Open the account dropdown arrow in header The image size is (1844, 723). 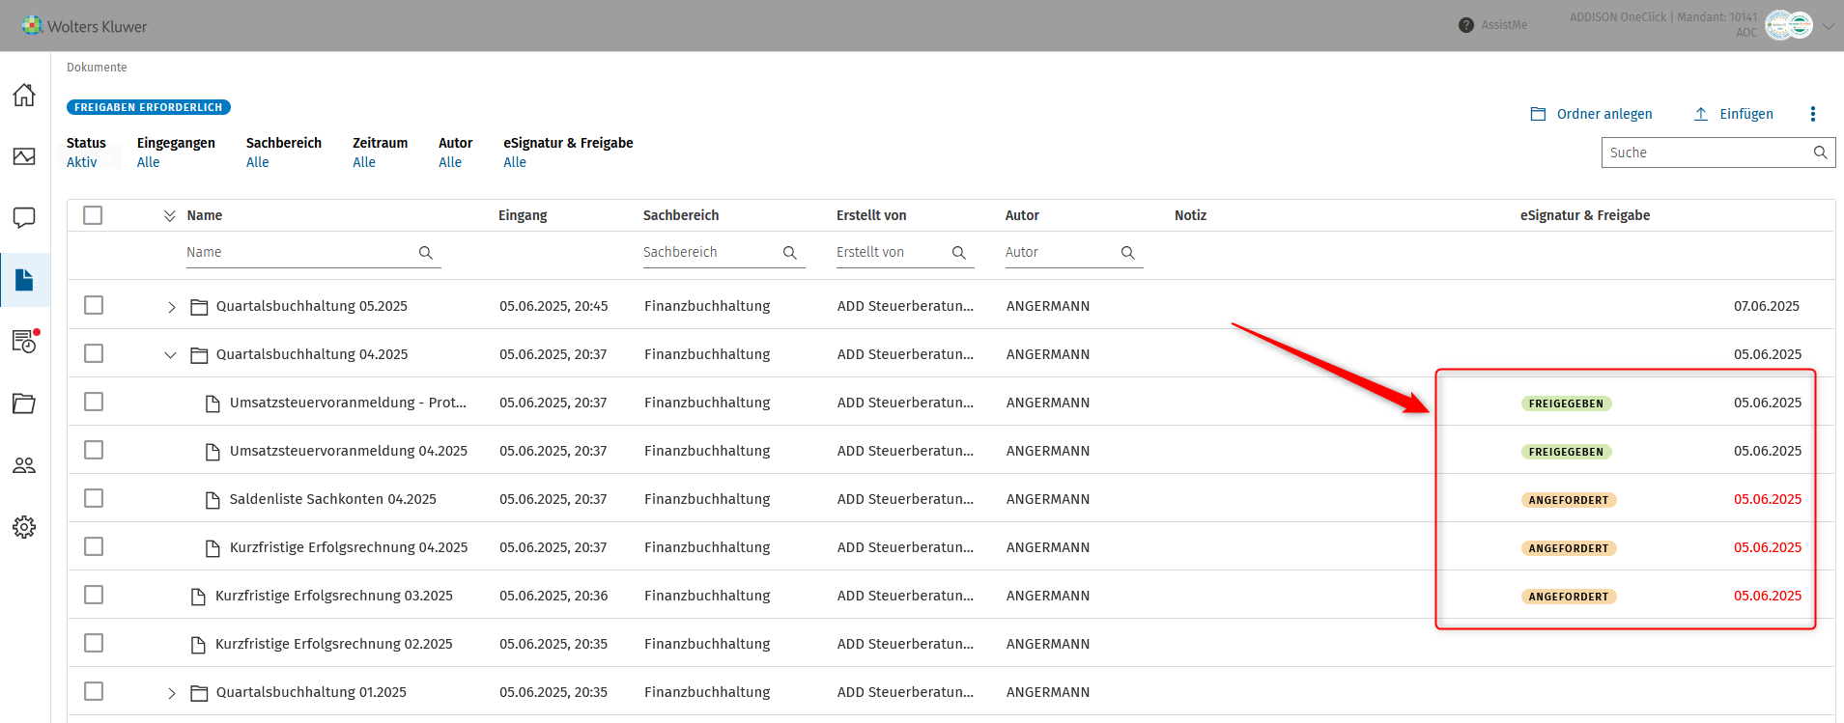(x=1829, y=26)
